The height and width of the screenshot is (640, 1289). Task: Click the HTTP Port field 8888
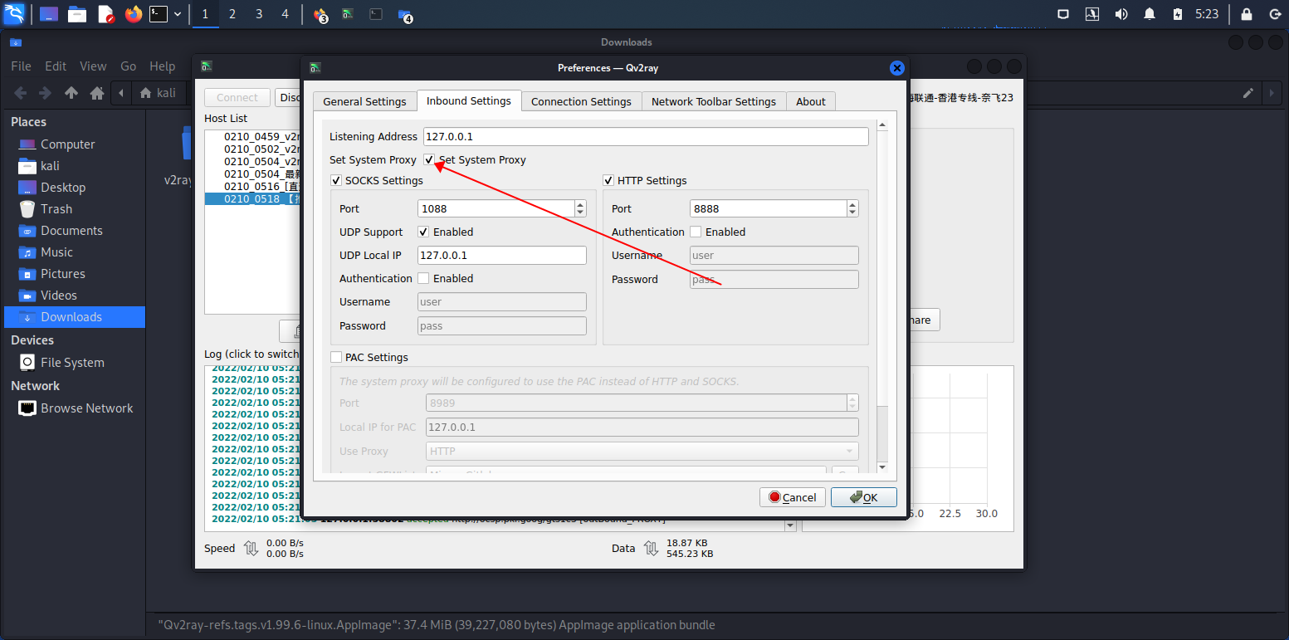click(x=768, y=208)
